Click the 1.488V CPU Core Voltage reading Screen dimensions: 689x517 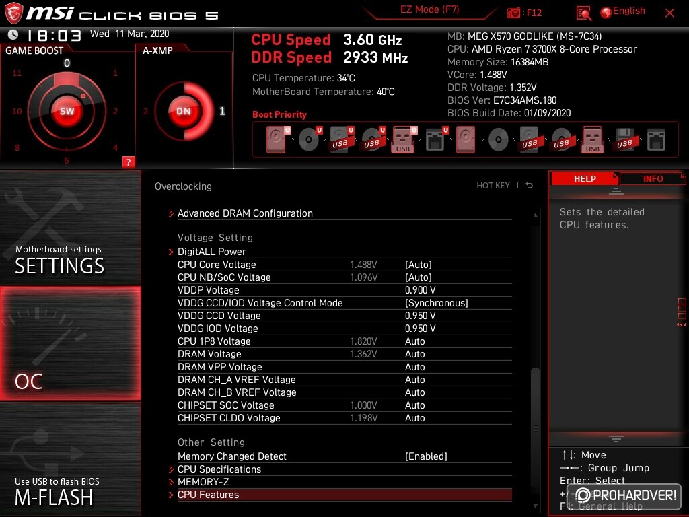(363, 265)
